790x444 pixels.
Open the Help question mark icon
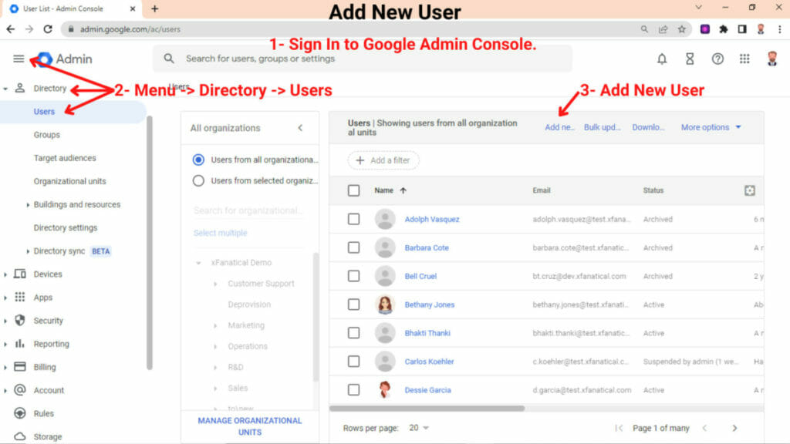click(717, 58)
